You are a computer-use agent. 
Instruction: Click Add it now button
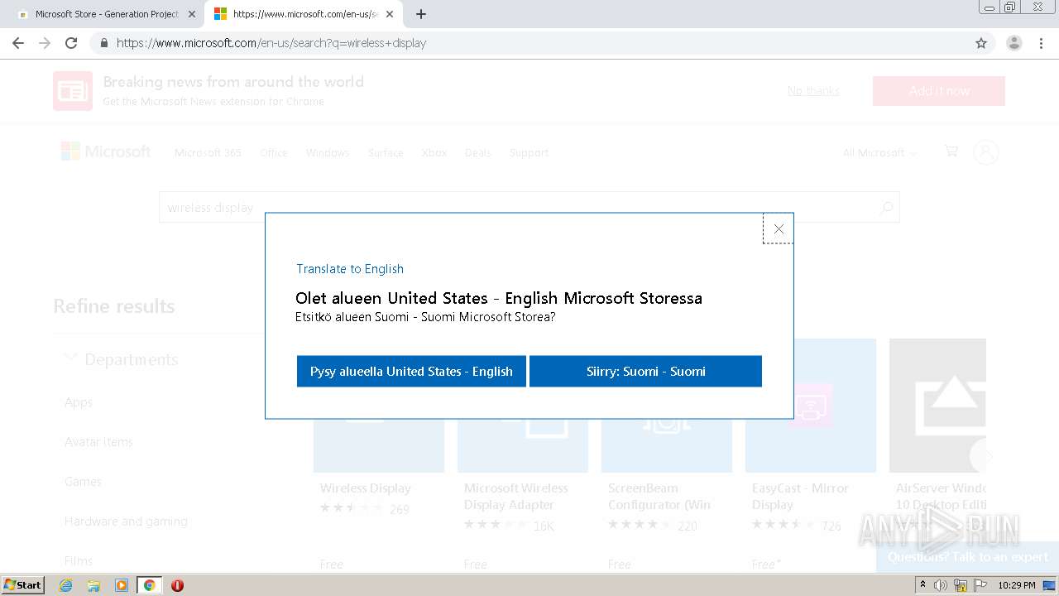click(938, 91)
